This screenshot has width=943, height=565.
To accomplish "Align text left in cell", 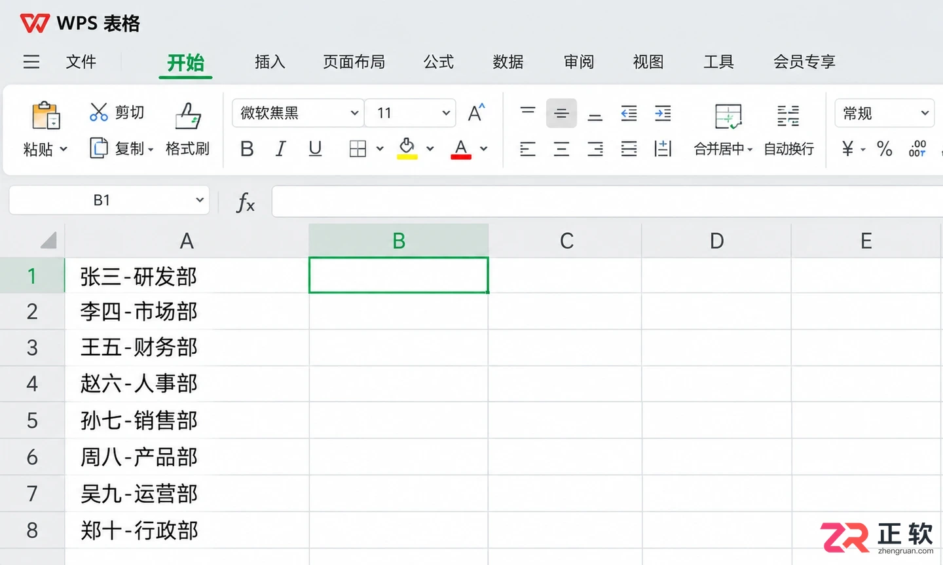I will click(x=528, y=149).
